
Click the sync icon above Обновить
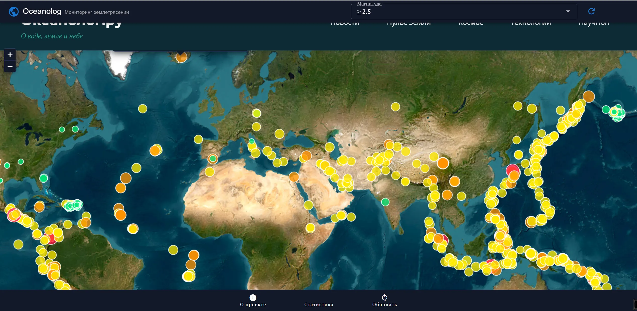(x=385, y=298)
